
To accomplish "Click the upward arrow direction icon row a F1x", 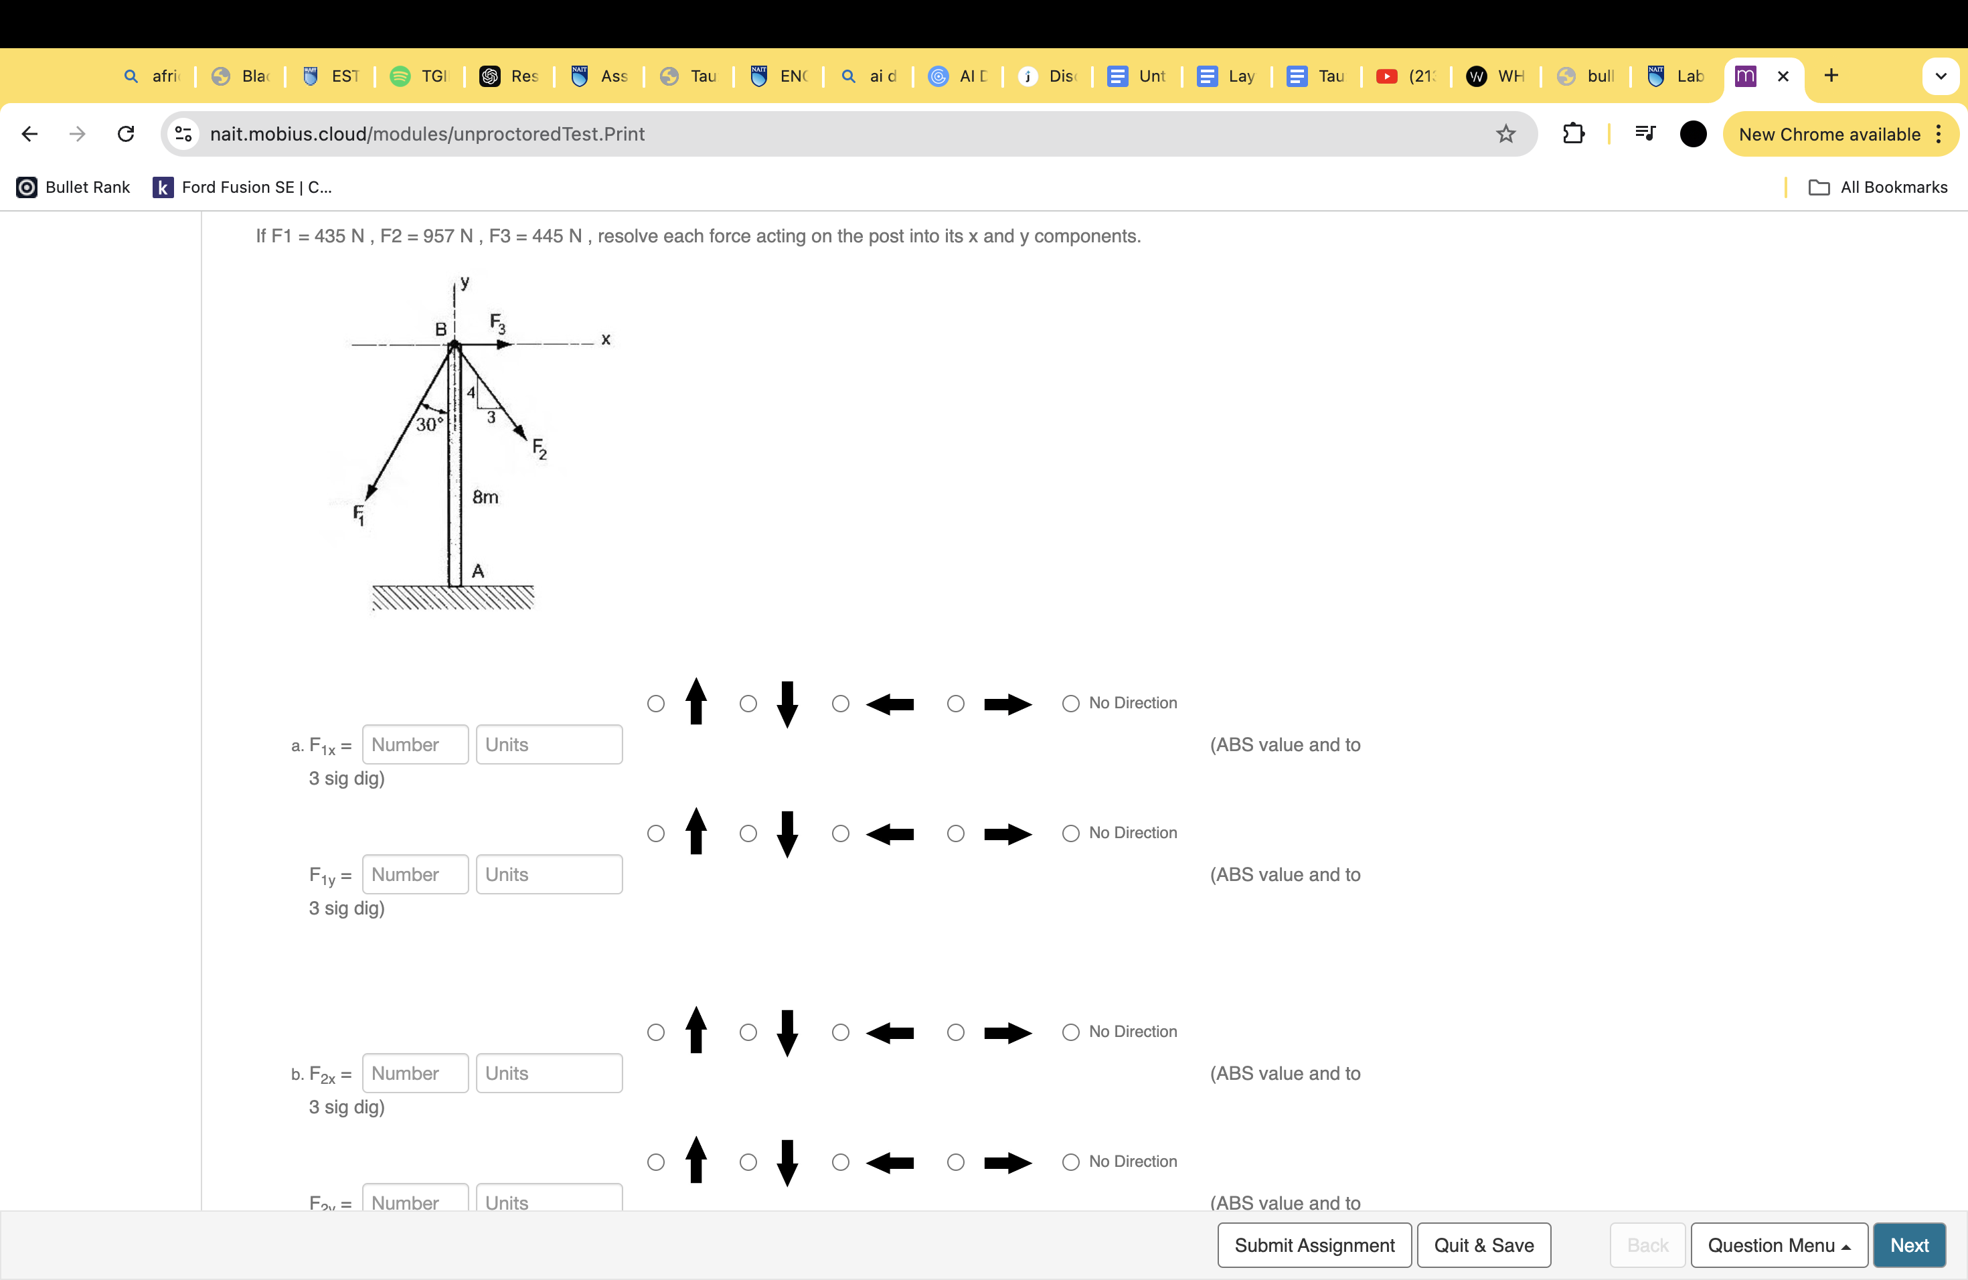I will click(x=655, y=702).
